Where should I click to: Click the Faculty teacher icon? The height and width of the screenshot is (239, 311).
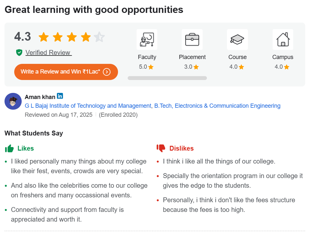pyautogui.click(x=147, y=40)
